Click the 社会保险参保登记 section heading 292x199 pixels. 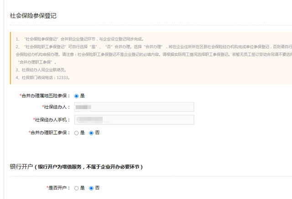(x=33, y=15)
